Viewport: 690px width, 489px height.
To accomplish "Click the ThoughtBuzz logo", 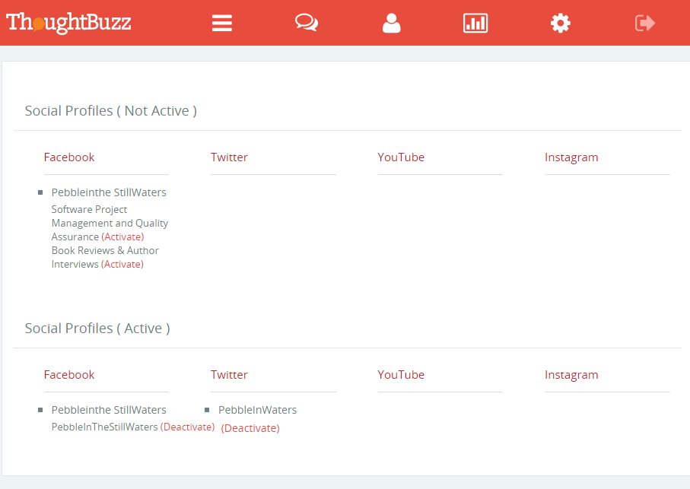I will pos(68,22).
